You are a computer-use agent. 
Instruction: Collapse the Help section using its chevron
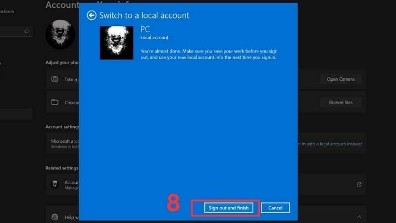(359, 217)
